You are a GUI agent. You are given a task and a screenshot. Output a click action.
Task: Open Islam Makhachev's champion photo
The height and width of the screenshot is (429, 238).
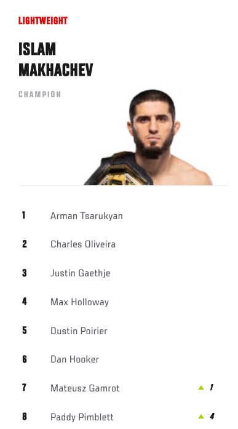pyautogui.click(x=148, y=137)
